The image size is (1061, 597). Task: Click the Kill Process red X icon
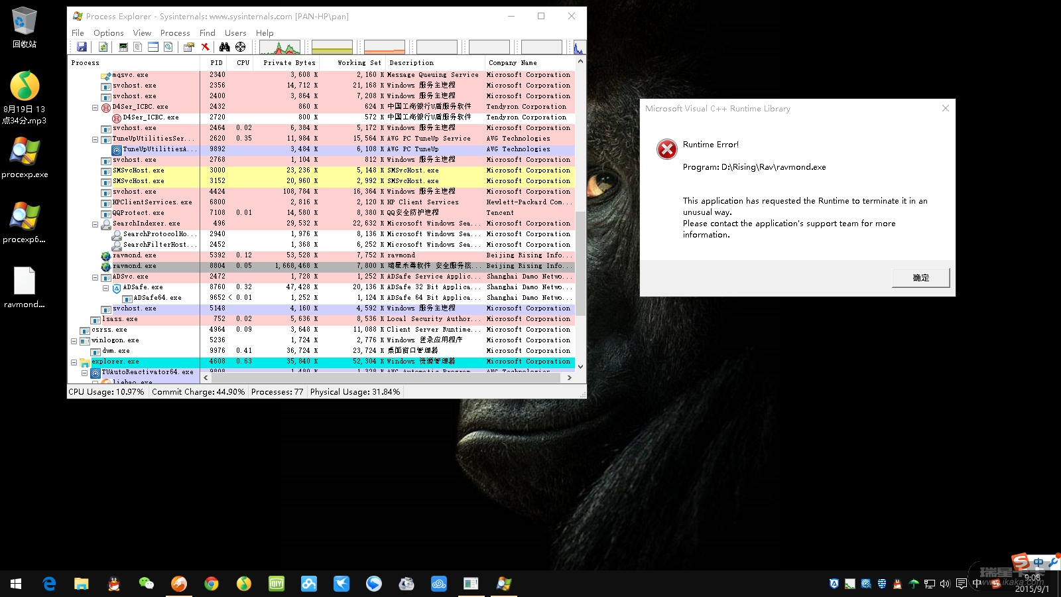pyautogui.click(x=206, y=47)
